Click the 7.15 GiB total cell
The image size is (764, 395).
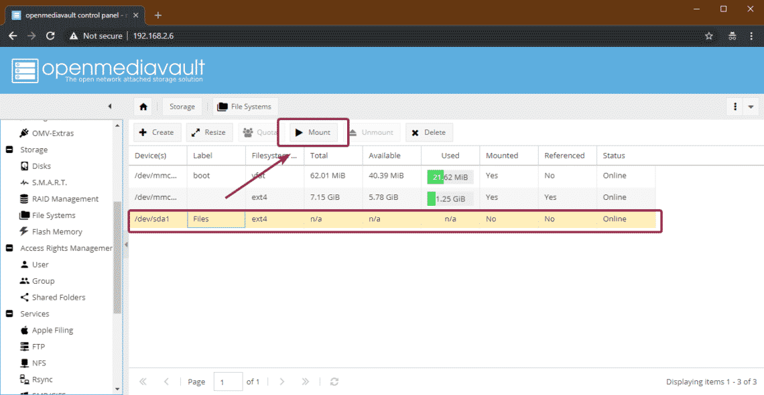pyautogui.click(x=333, y=197)
